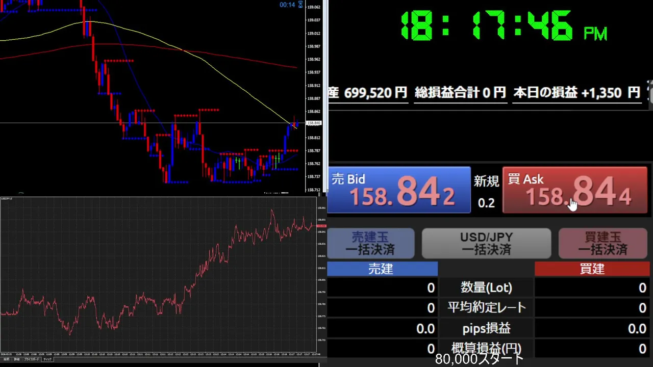Click the 699,520 円 balance text
Screen dimensions: 653x367
click(375, 93)
